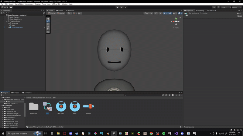The width and height of the screenshot is (243, 136).
Task: Click the Play button
Action: 118,7
